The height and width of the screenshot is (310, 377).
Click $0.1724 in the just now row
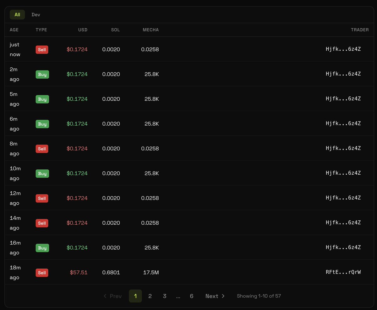coord(77,49)
